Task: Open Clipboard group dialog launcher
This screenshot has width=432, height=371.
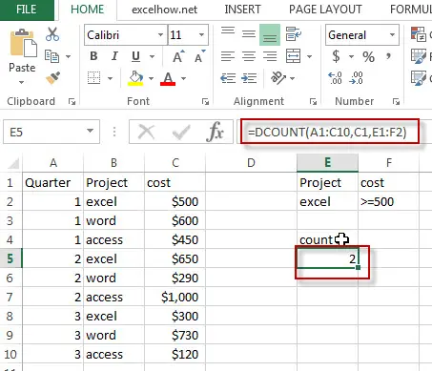Action: [72, 102]
